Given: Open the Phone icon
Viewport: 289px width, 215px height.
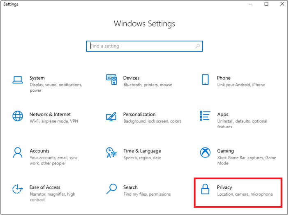Looking at the screenshot, I should click(205, 80).
